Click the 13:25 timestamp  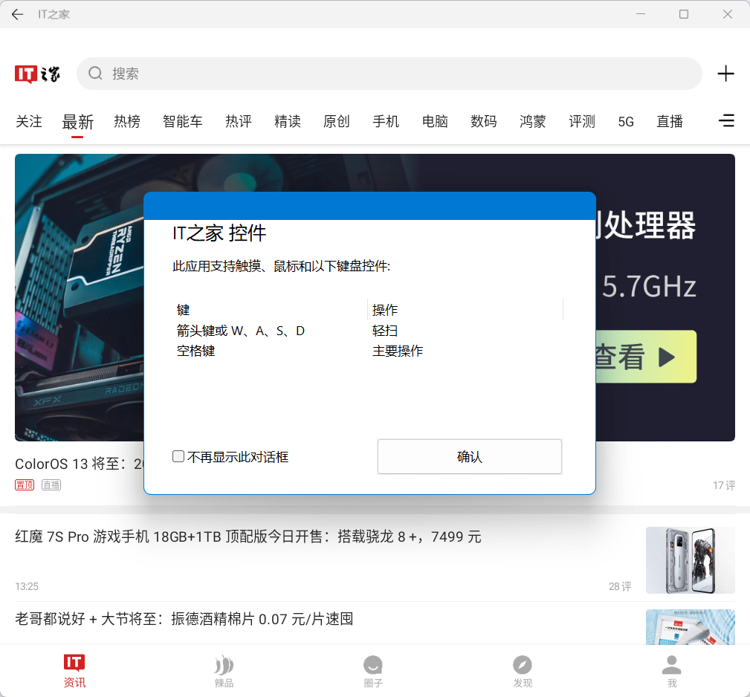pos(27,586)
